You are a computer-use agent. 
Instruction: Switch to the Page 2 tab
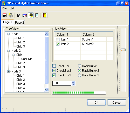19,23
